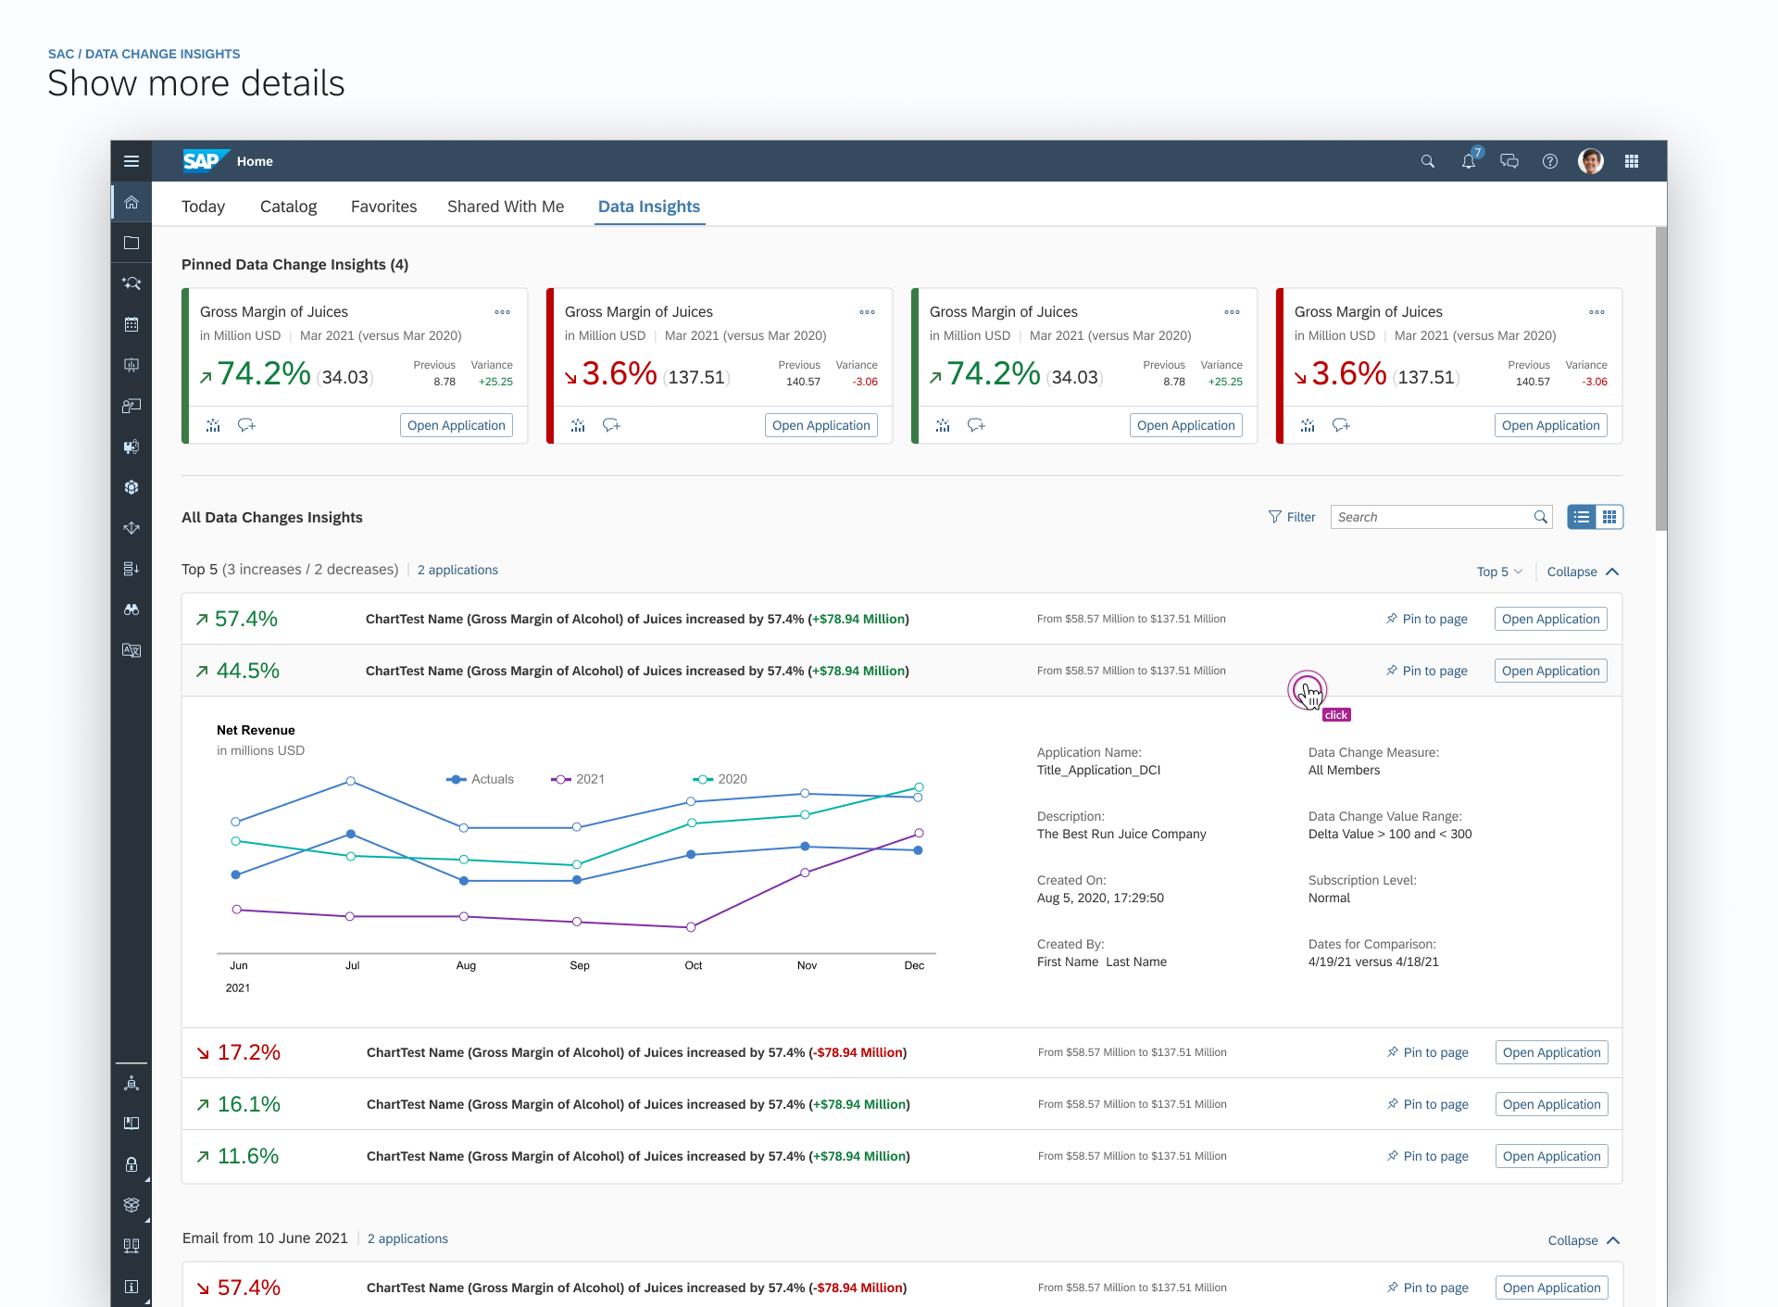Image resolution: width=1778 pixels, height=1307 pixels.
Task: Open the notifications bell icon
Action: point(1469,161)
